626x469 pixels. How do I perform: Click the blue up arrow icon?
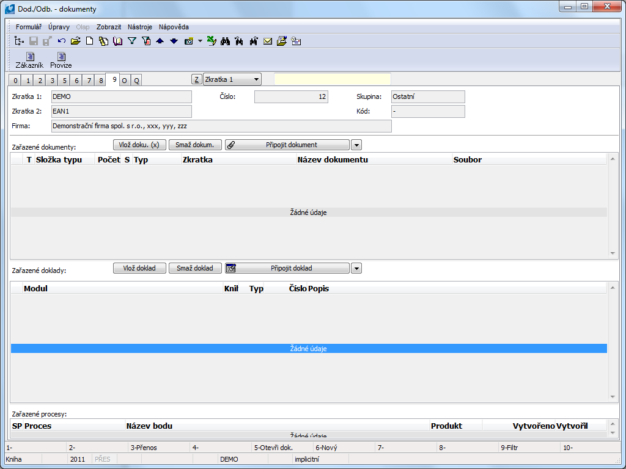pyautogui.click(x=160, y=41)
